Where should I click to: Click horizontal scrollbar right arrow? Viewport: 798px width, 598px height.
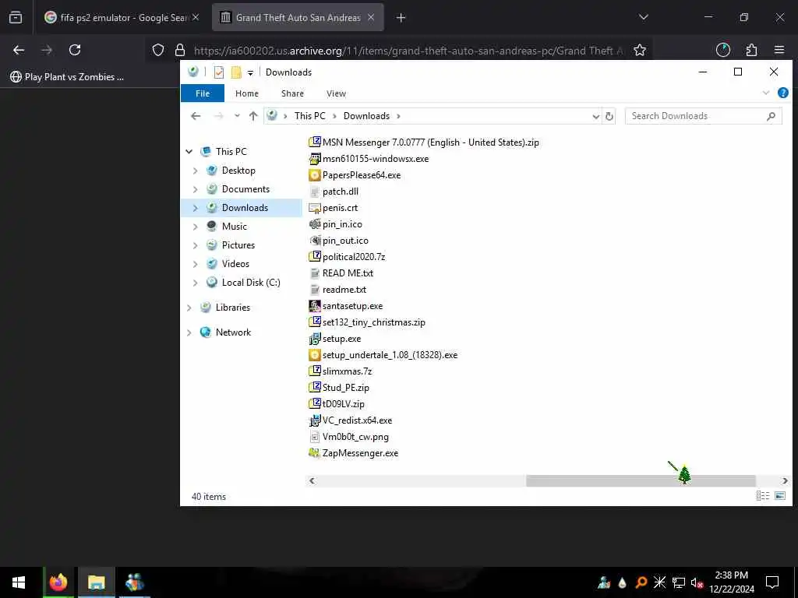[x=785, y=480]
